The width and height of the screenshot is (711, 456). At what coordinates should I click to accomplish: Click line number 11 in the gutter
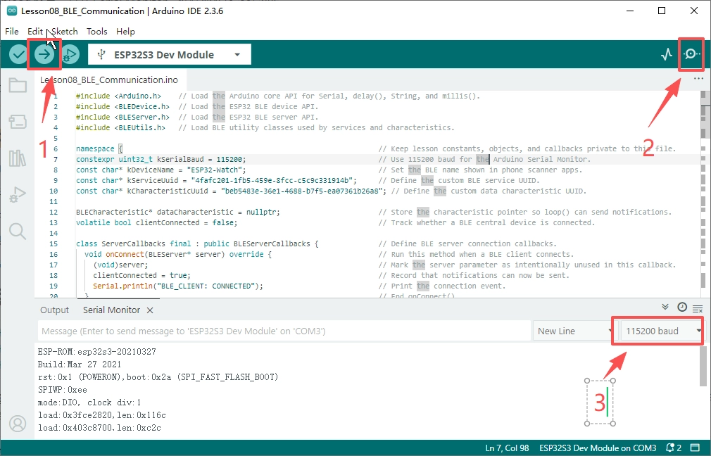pyautogui.click(x=54, y=202)
